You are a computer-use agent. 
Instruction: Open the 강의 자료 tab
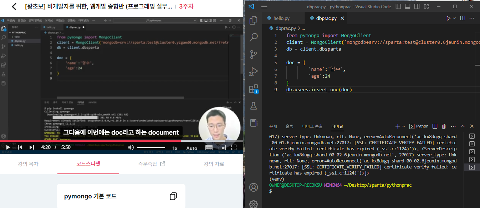point(214,164)
